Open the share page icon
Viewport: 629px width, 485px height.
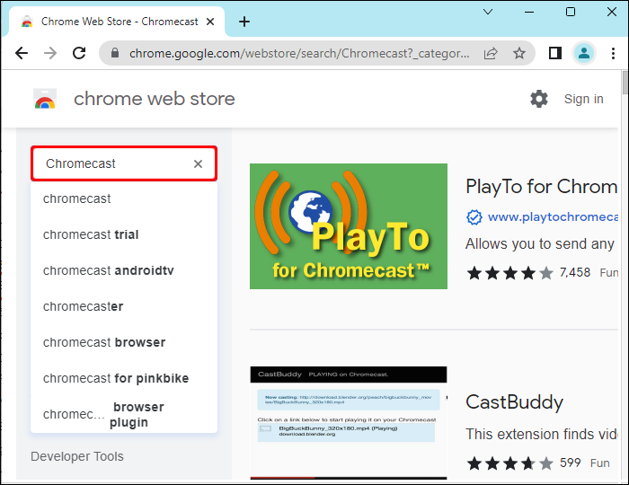[x=492, y=53]
